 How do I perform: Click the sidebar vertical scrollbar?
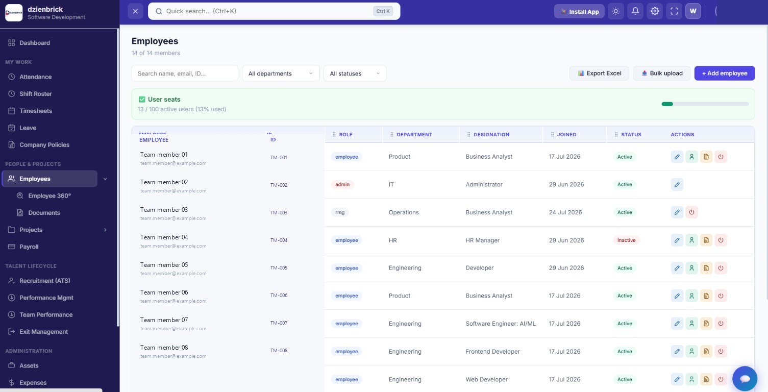[x=118, y=179]
